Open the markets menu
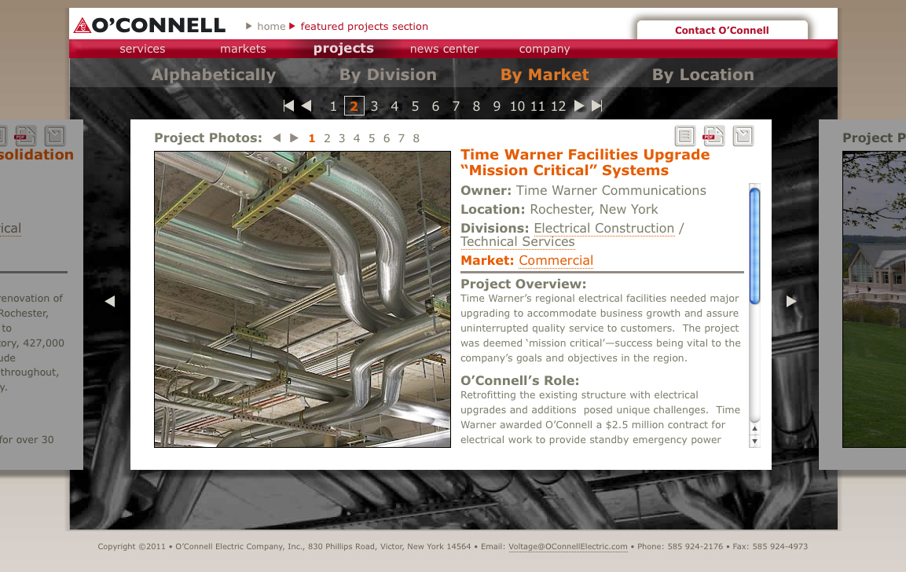This screenshot has height=572, width=906. (x=243, y=49)
